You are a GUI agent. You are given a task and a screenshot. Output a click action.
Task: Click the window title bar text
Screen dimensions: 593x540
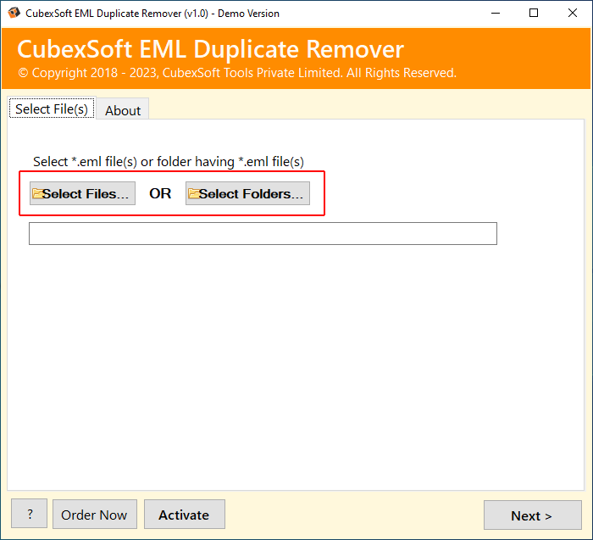tap(152, 14)
